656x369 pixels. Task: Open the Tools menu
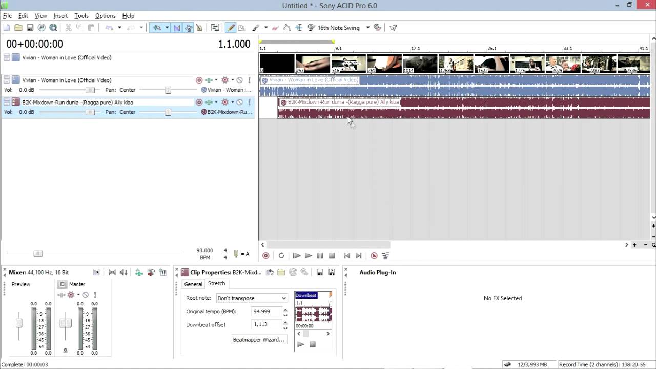(x=81, y=16)
